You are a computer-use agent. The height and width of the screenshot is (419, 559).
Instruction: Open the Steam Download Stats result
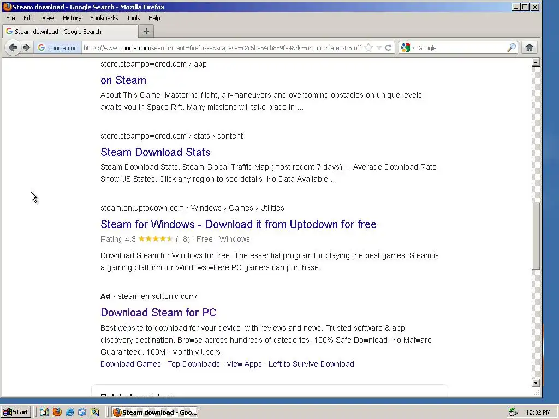(156, 152)
